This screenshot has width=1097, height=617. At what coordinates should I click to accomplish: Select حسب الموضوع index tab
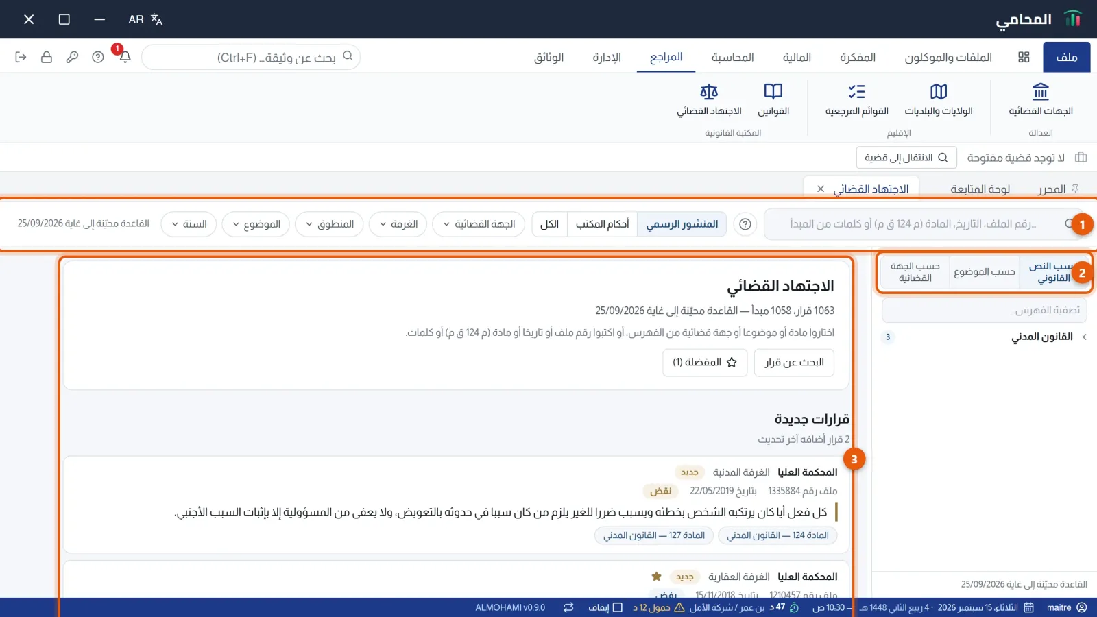(x=984, y=272)
